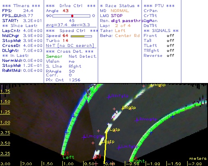This screenshot has width=208, height=166.
Task: Click the Front signal off status
Action: [170, 36]
